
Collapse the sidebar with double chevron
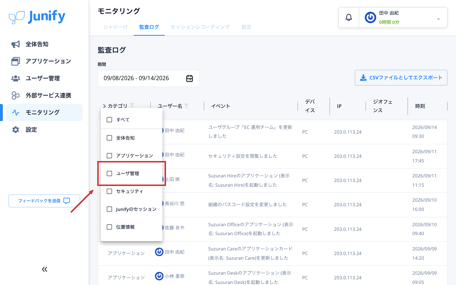coord(45,269)
